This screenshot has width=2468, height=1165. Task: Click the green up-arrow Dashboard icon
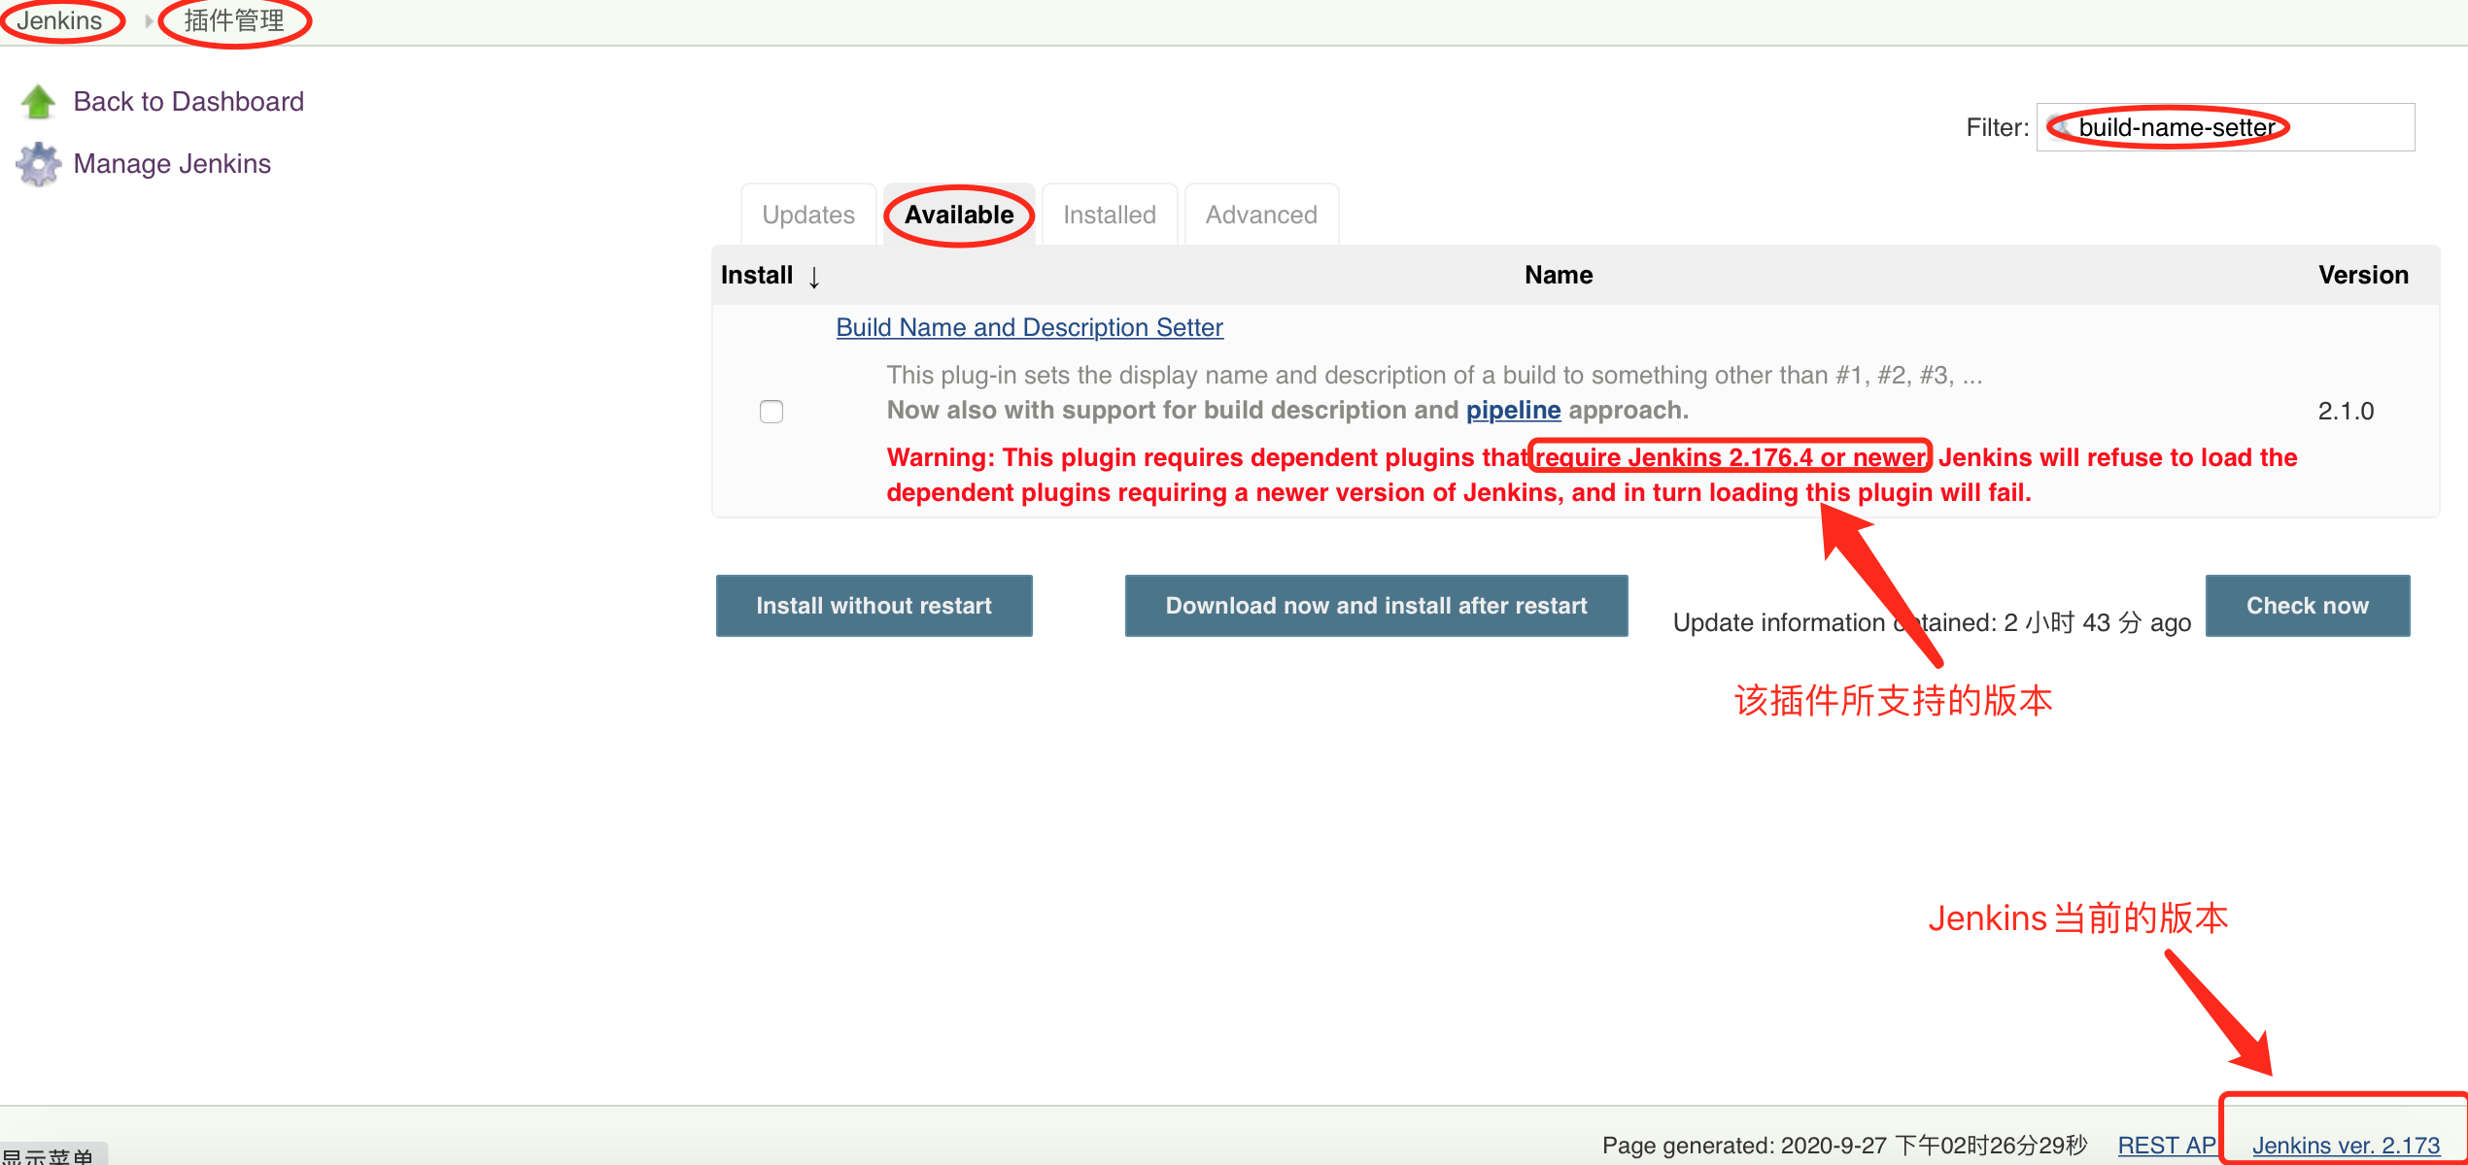tap(38, 102)
